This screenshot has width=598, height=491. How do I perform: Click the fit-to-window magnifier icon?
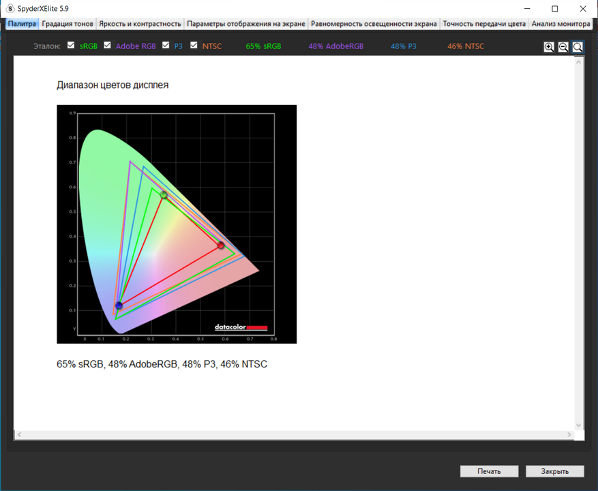click(578, 47)
